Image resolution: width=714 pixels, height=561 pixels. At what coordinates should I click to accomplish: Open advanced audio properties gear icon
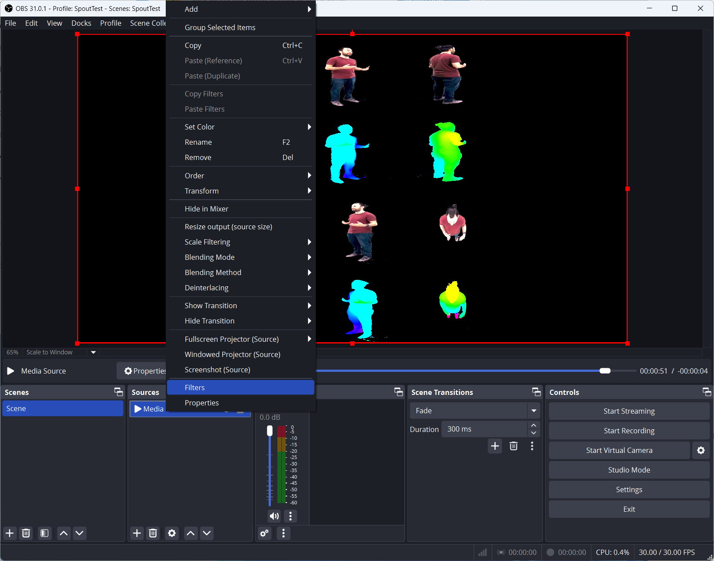tap(264, 533)
